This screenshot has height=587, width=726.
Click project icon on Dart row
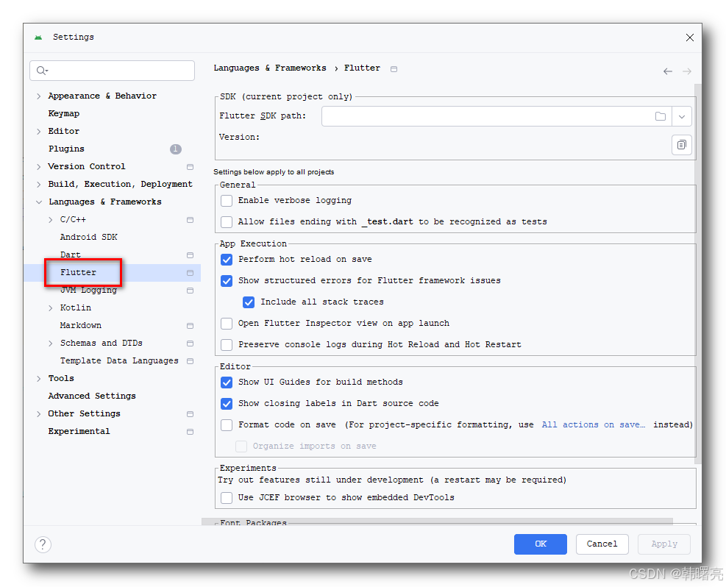[190, 255]
